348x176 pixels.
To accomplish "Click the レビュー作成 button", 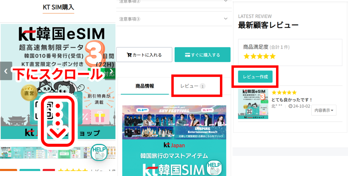I will (256, 77).
